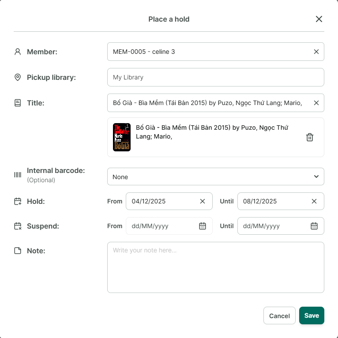Open calendar for Suspend Until date
The image size is (338, 338).
(314, 226)
